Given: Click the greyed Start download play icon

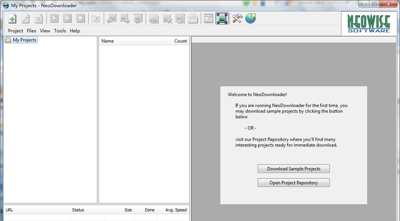Looking at the screenshot, I should point(54,19).
